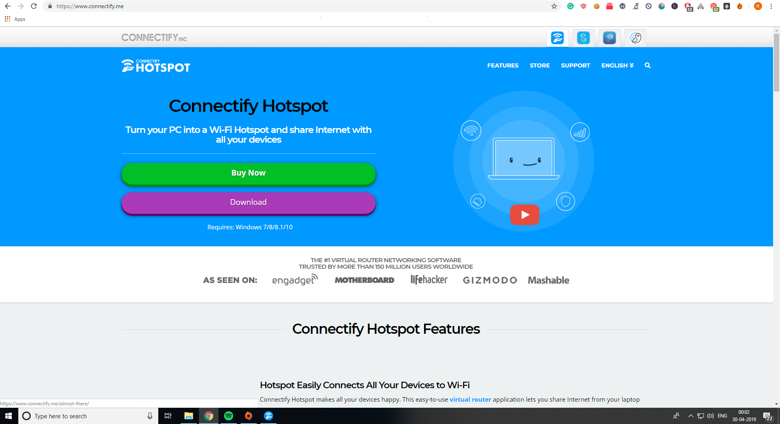Reload the page with refresh icon
The width and height of the screenshot is (780, 424).
pyautogui.click(x=34, y=6)
